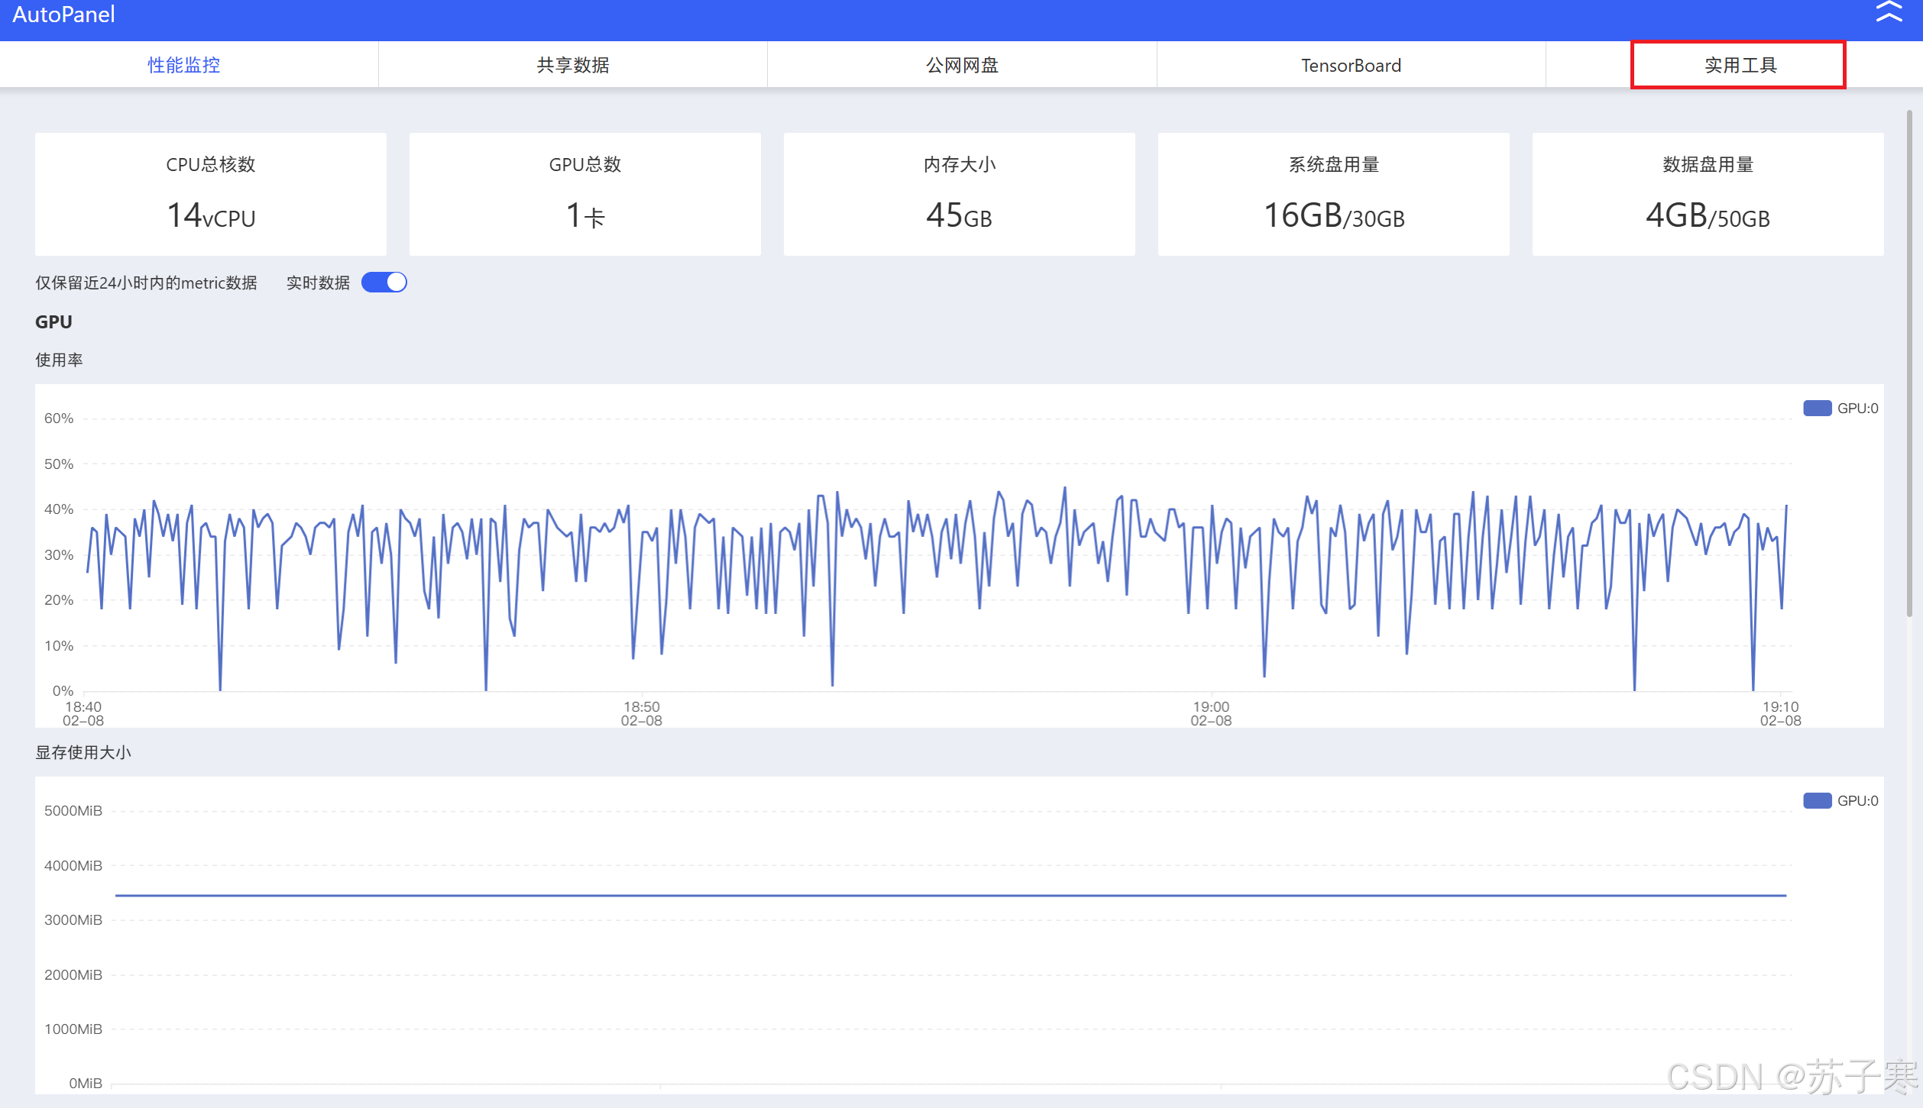Click the CPU总核数 stat card
The height and width of the screenshot is (1108, 1923).
click(x=211, y=195)
